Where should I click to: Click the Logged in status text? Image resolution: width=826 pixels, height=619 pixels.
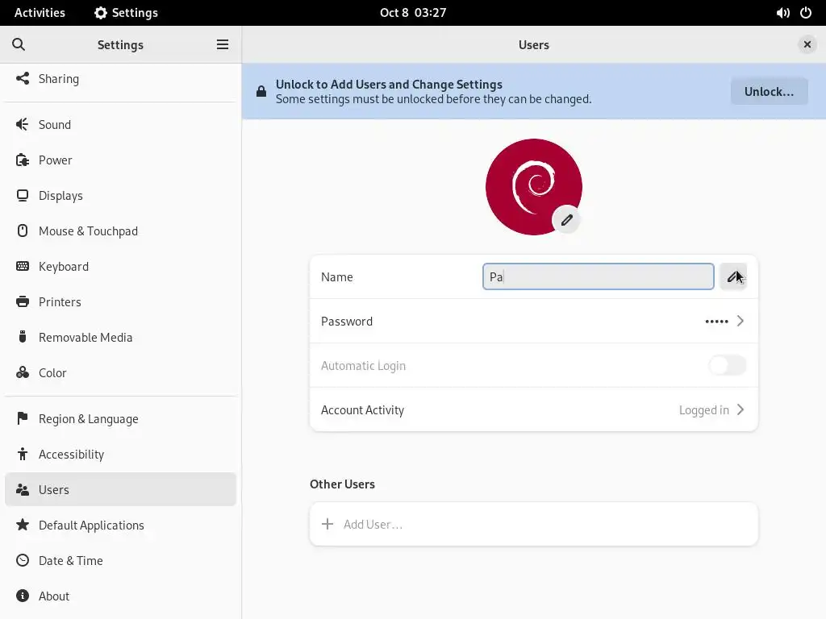coord(703,410)
